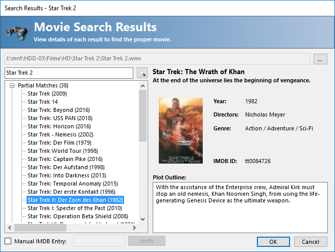Click the binoculars icon in the header
The width and height of the screenshot is (335, 252).
tap(17, 33)
